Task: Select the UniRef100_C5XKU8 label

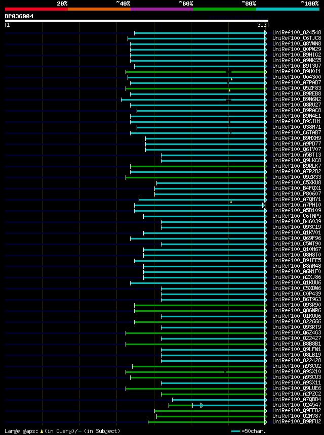Action: click(297, 182)
